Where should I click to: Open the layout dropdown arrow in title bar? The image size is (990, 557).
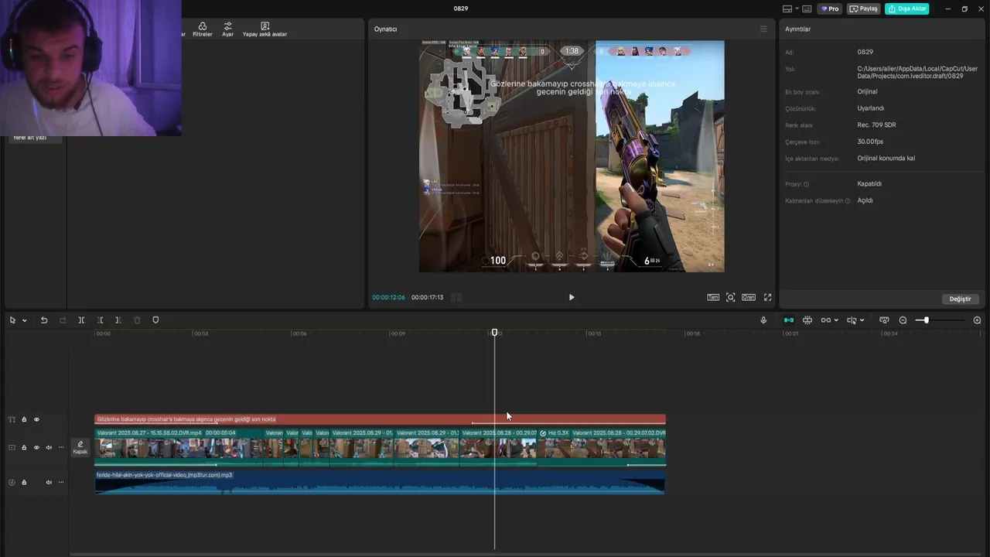point(797,9)
